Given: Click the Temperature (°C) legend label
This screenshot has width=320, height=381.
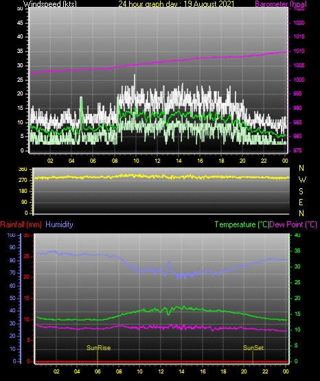Looking at the screenshot, I should [x=242, y=224].
